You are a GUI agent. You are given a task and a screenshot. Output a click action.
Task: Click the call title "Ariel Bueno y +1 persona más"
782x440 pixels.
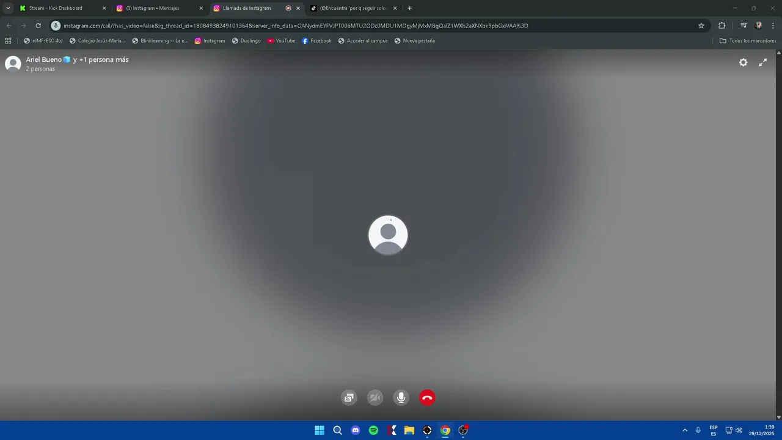[77, 59]
